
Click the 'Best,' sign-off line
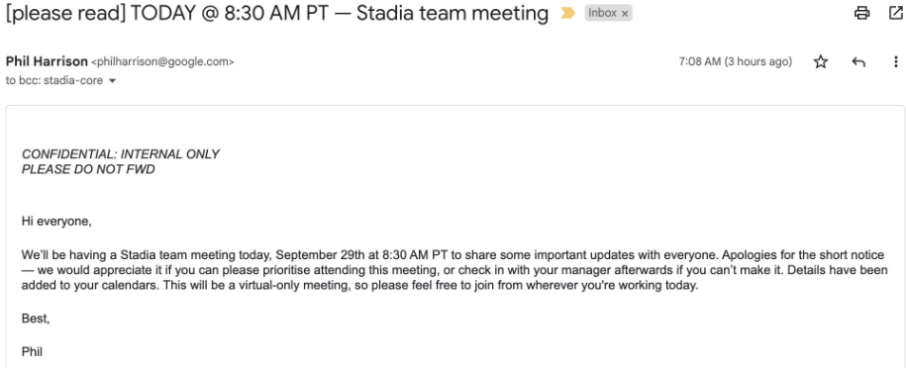point(36,319)
